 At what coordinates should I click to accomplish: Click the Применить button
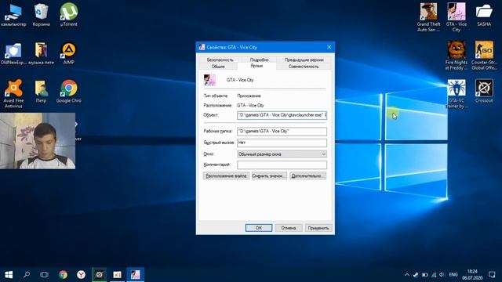(318, 228)
